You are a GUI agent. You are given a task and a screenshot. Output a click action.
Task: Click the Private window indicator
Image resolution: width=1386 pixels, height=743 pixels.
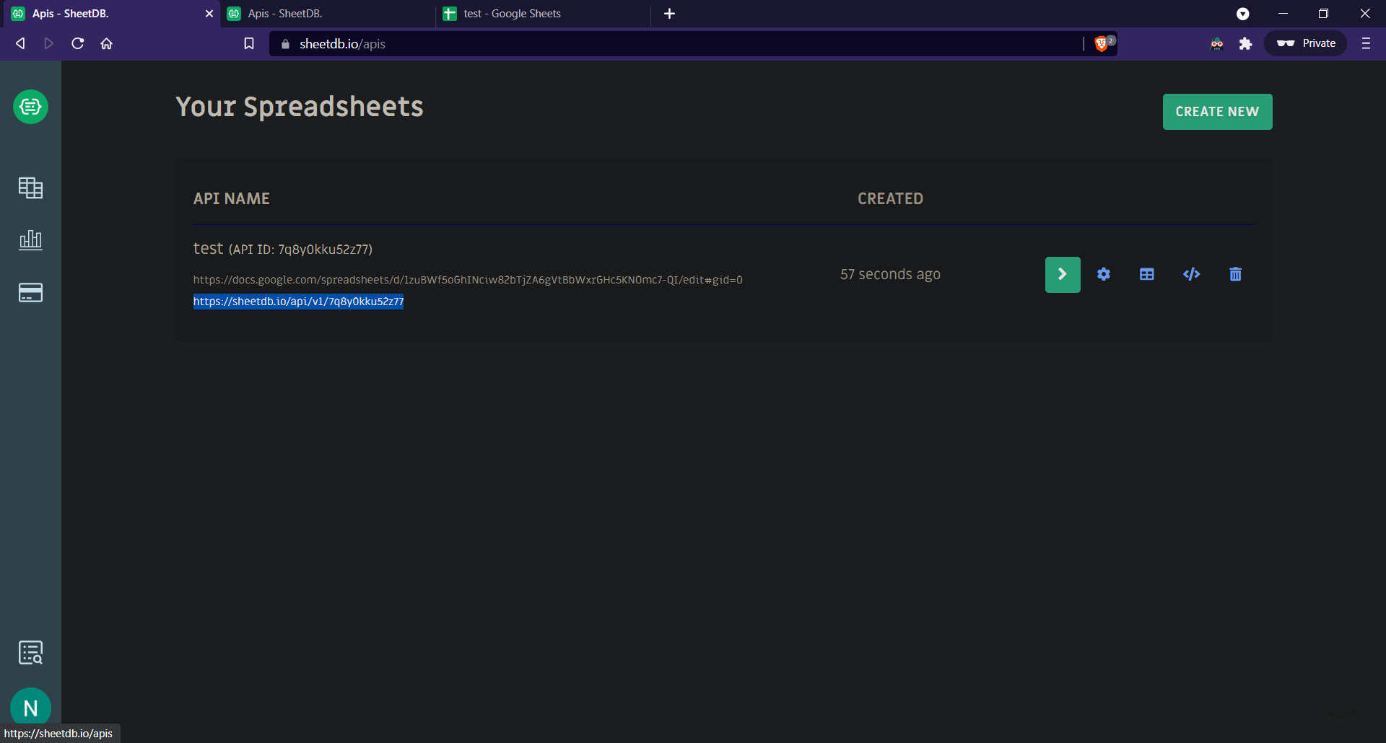[1306, 43]
